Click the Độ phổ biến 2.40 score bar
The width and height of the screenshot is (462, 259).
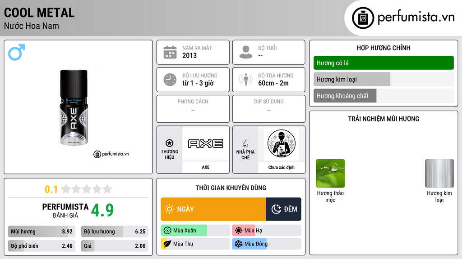42,246
